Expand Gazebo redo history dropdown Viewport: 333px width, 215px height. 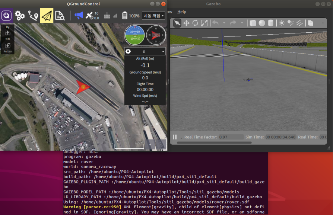click(242, 23)
